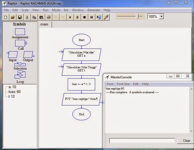Paste using the clipboard toolbar icon
This screenshot has width=194, height=150.
click(x=41, y=17)
